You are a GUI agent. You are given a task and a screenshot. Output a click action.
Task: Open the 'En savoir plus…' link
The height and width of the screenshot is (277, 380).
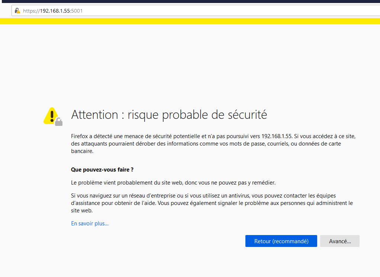(x=90, y=223)
